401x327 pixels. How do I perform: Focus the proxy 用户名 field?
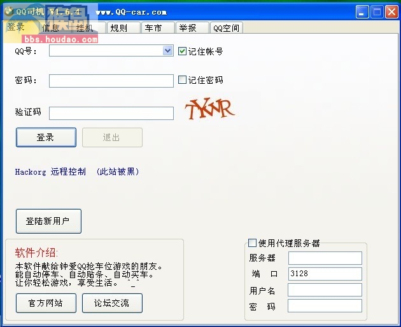pos(325,290)
